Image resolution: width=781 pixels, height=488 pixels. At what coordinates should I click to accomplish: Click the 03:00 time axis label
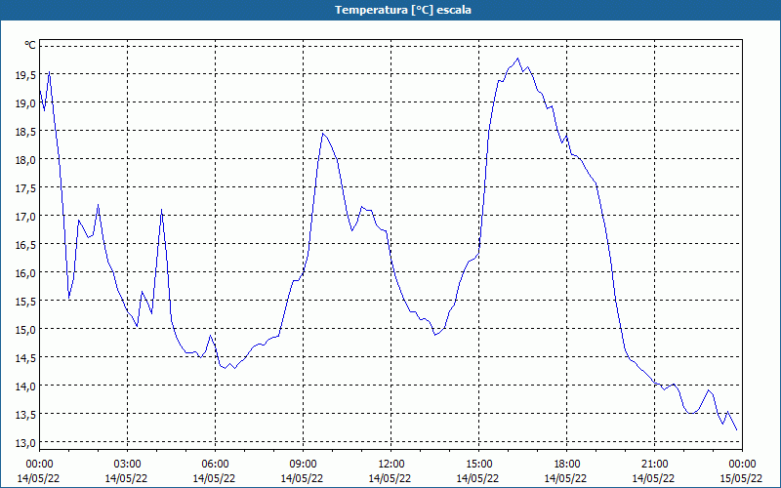coord(127,465)
